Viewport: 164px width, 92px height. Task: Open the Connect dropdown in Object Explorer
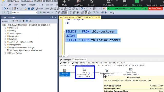tap(6, 21)
